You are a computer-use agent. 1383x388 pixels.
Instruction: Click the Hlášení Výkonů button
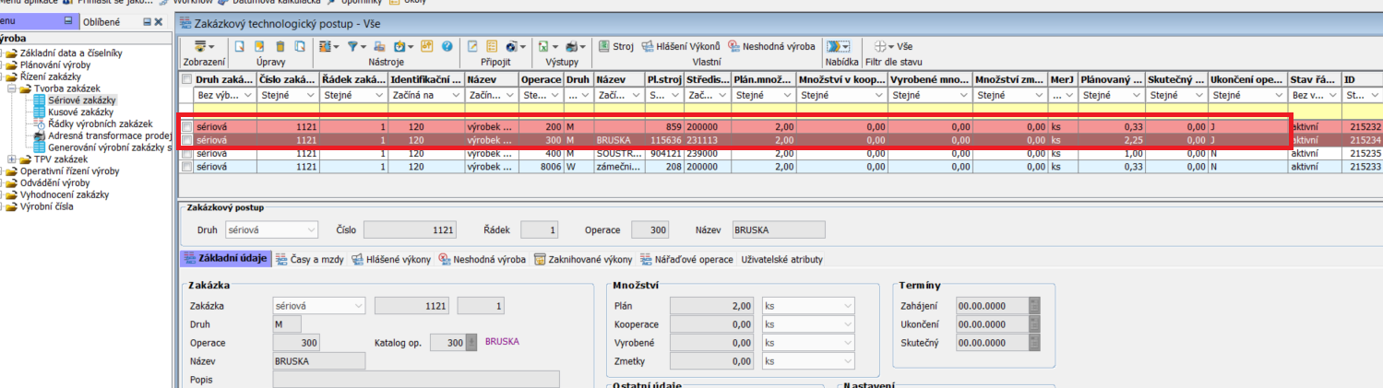coord(681,46)
